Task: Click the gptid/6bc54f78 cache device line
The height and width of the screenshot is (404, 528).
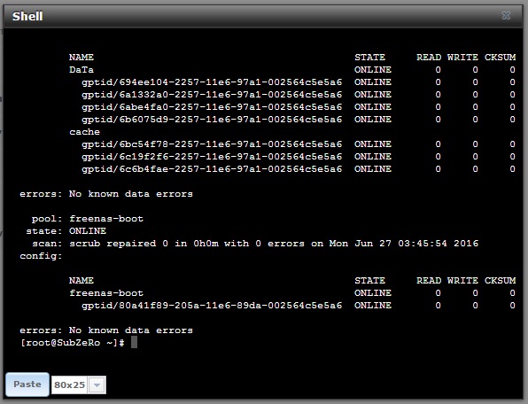Action: coord(298,144)
